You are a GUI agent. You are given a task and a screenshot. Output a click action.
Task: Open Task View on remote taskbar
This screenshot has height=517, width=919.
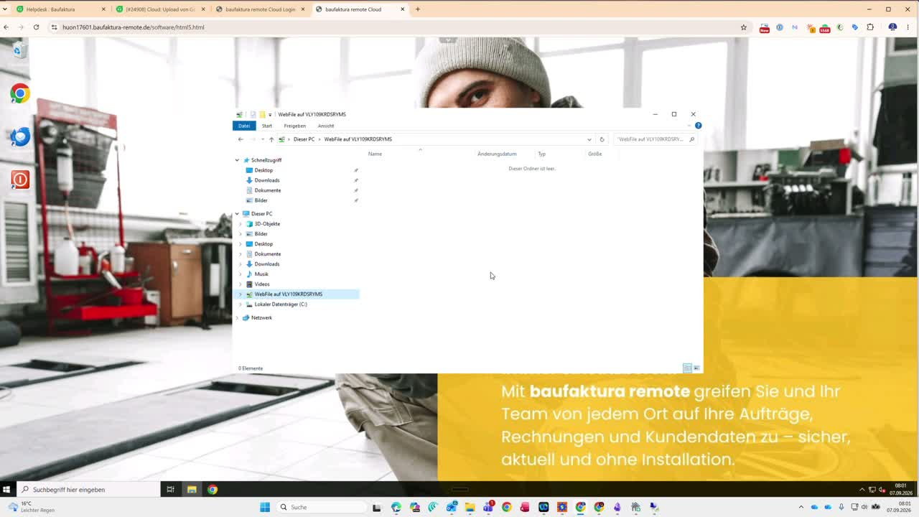(170, 490)
